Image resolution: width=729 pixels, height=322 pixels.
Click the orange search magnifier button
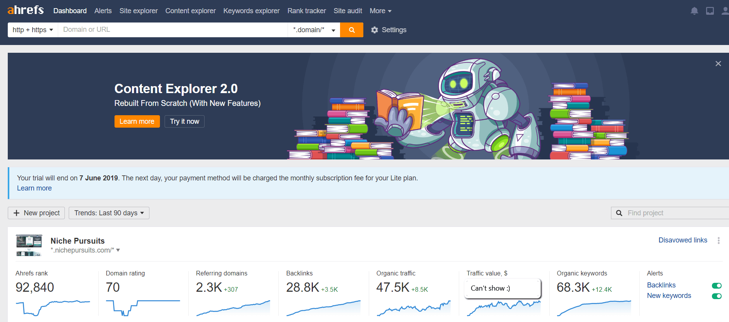coord(352,30)
